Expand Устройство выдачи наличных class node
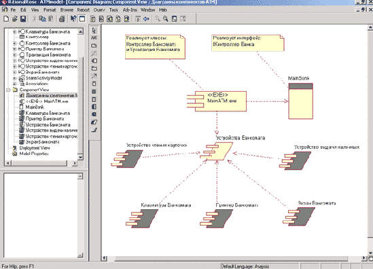 pyautogui.click(x=14, y=60)
